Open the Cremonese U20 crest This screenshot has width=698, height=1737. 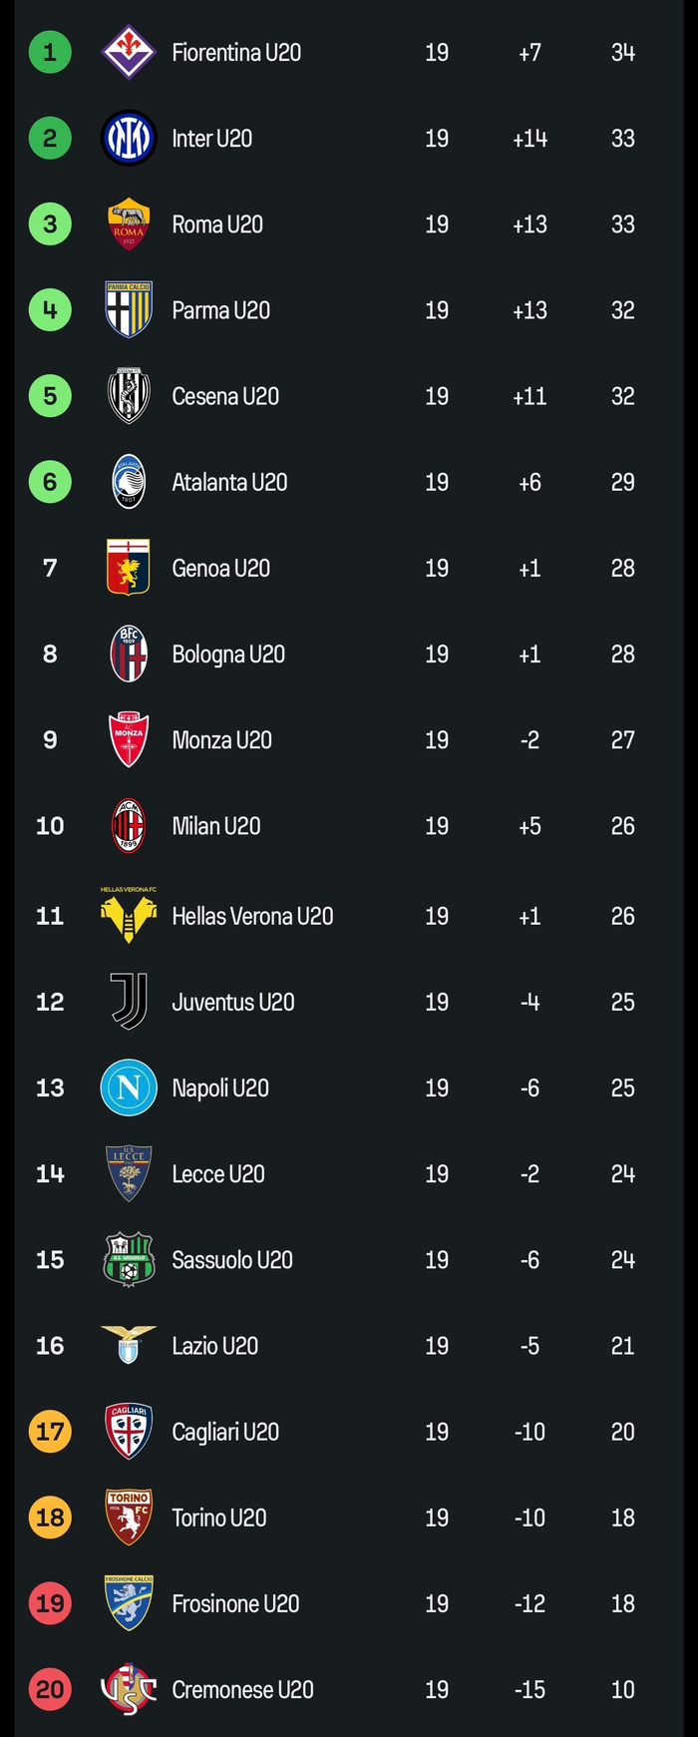129,1689
